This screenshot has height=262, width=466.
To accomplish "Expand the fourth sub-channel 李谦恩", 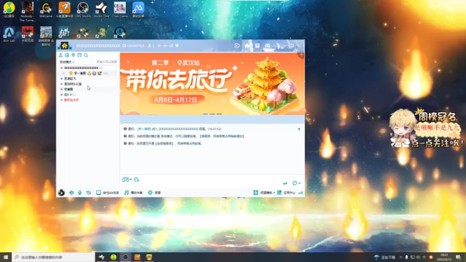I will [x=62, y=89].
